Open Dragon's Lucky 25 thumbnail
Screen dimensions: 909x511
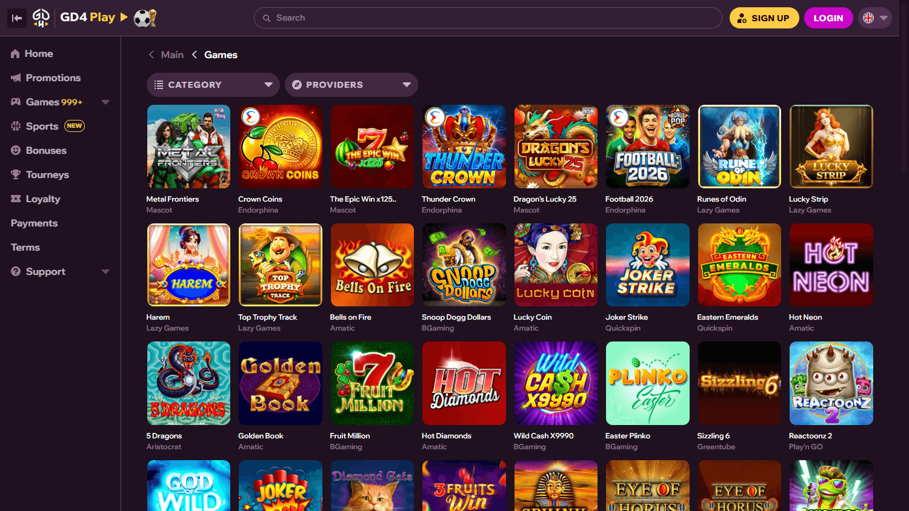(556, 147)
